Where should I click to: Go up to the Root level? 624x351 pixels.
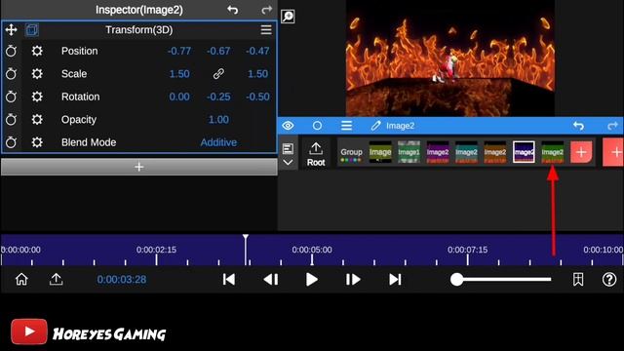316,154
